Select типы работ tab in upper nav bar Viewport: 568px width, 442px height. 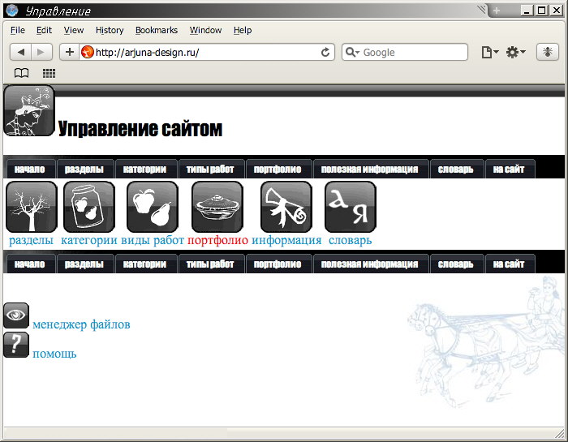pos(210,169)
